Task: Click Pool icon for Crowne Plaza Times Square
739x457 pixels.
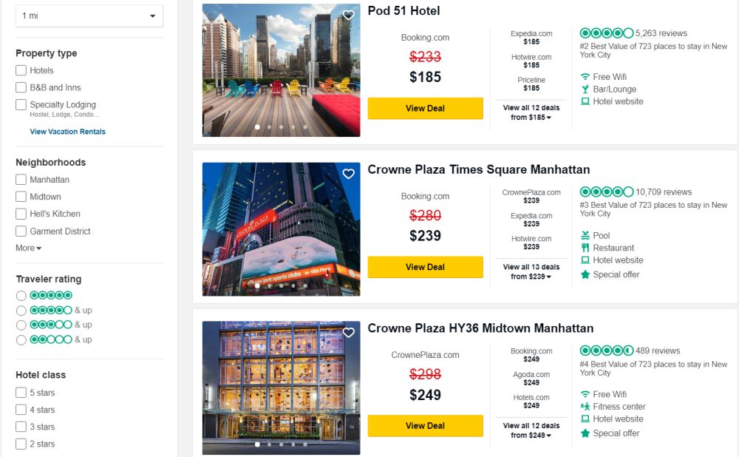Action: point(585,236)
